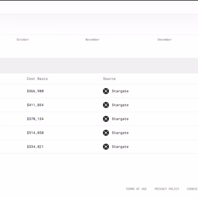Click Stargate icon in $366,980 row

pyautogui.click(x=106, y=91)
